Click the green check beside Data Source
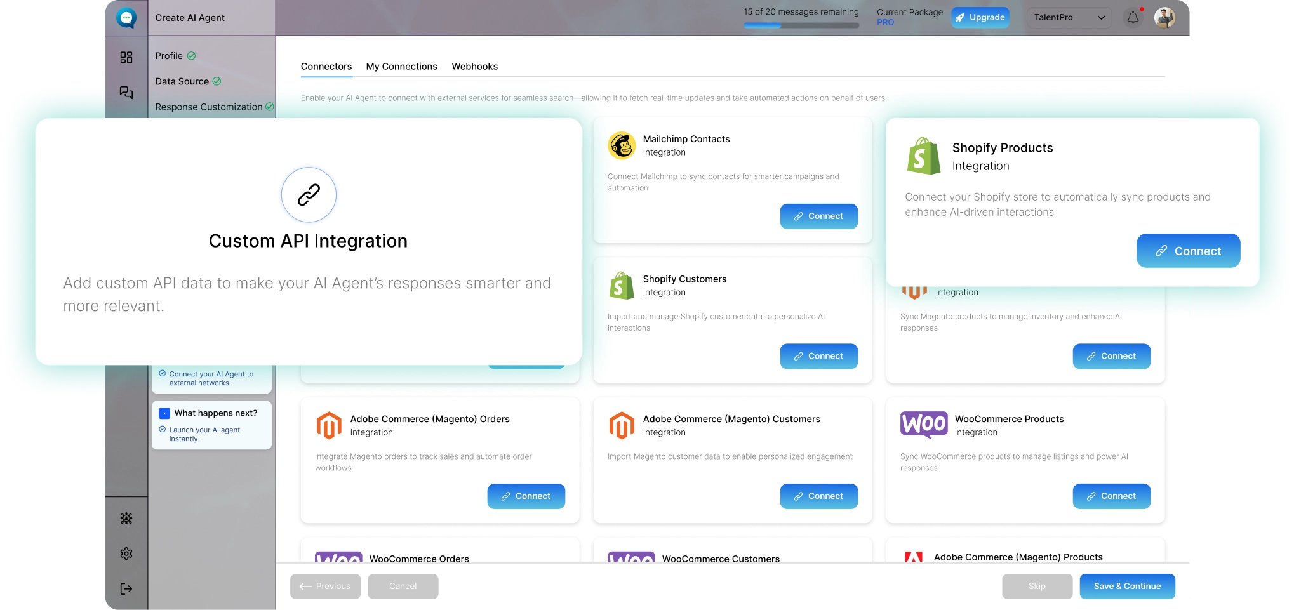 pyautogui.click(x=217, y=81)
